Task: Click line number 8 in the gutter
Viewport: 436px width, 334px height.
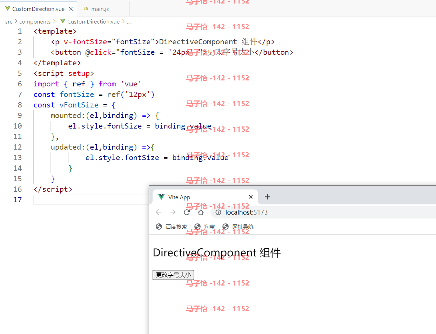Action: 20,105
